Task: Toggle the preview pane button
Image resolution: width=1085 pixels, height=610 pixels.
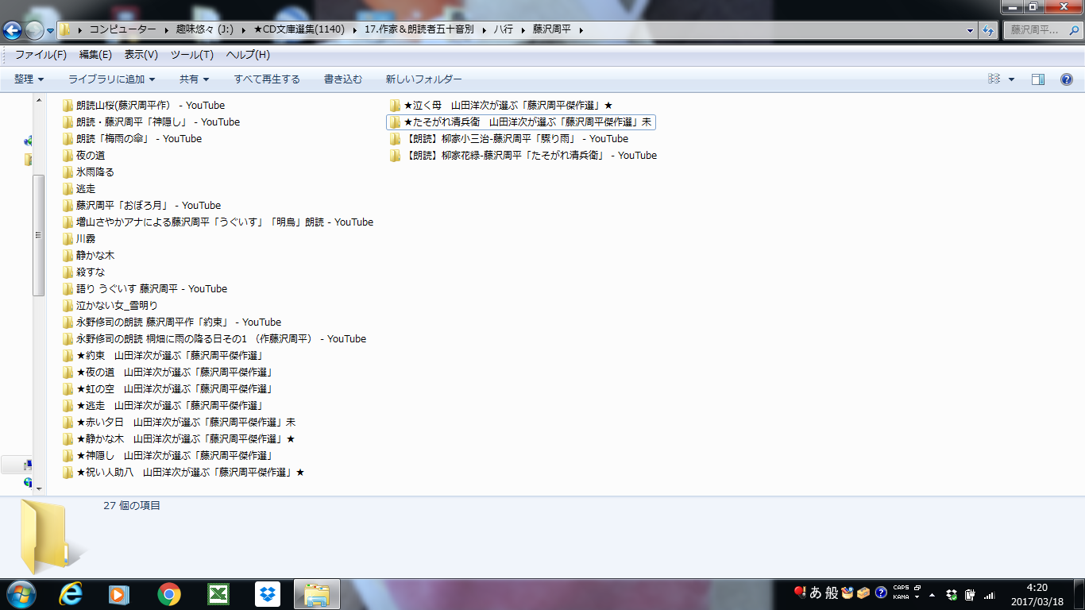Action: pyautogui.click(x=1037, y=79)
